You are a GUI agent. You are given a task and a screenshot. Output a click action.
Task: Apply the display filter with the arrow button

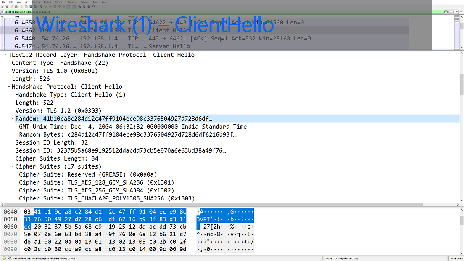(x=451, y=12)
